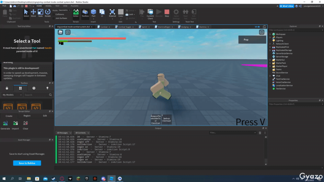This screenshot has height=182, width=324.
Task: Open File Explorer from taskbar
Action: coord(29,178)
